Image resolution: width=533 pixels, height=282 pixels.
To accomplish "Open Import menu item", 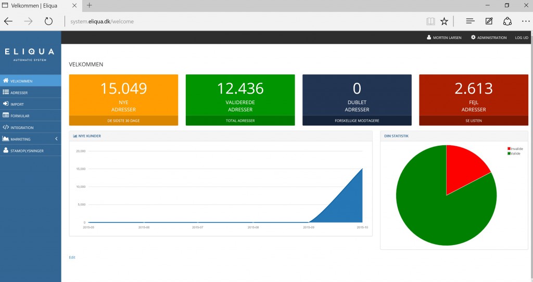I will tap(31, 104).
